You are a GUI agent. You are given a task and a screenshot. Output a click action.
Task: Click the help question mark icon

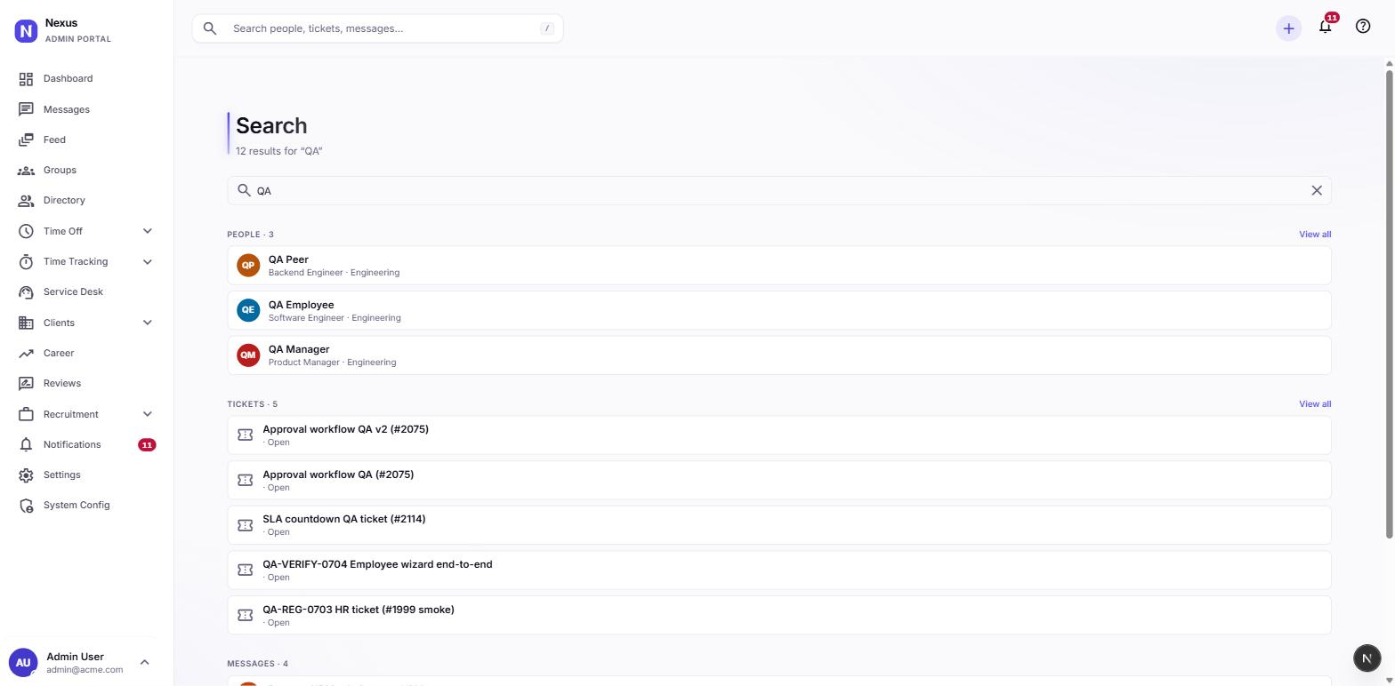coord(1363,27)
